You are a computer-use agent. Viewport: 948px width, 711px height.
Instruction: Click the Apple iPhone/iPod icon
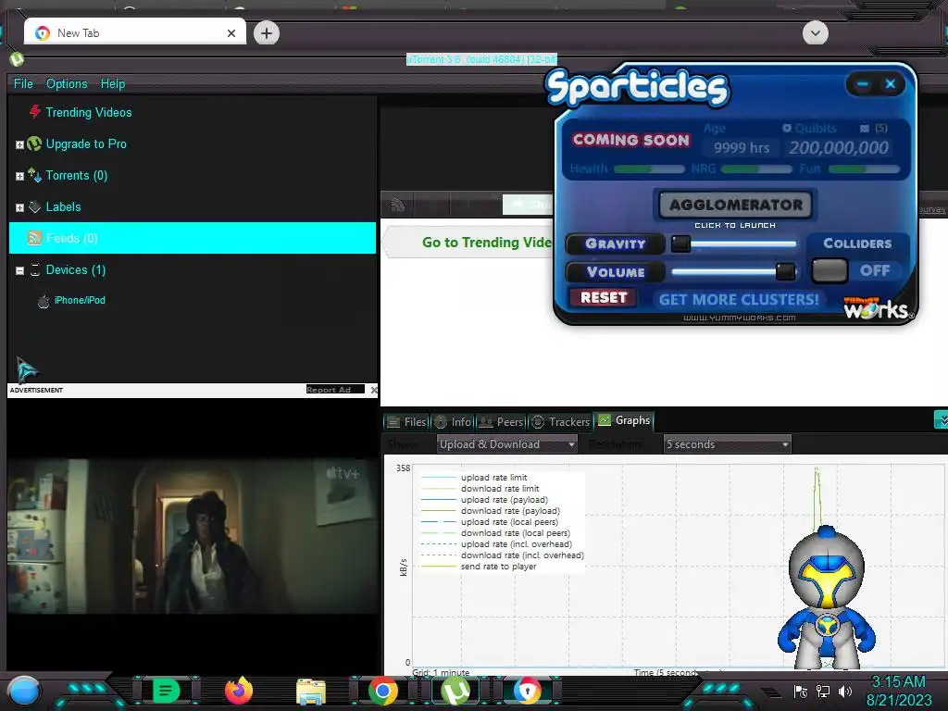(x=44, y=301)
